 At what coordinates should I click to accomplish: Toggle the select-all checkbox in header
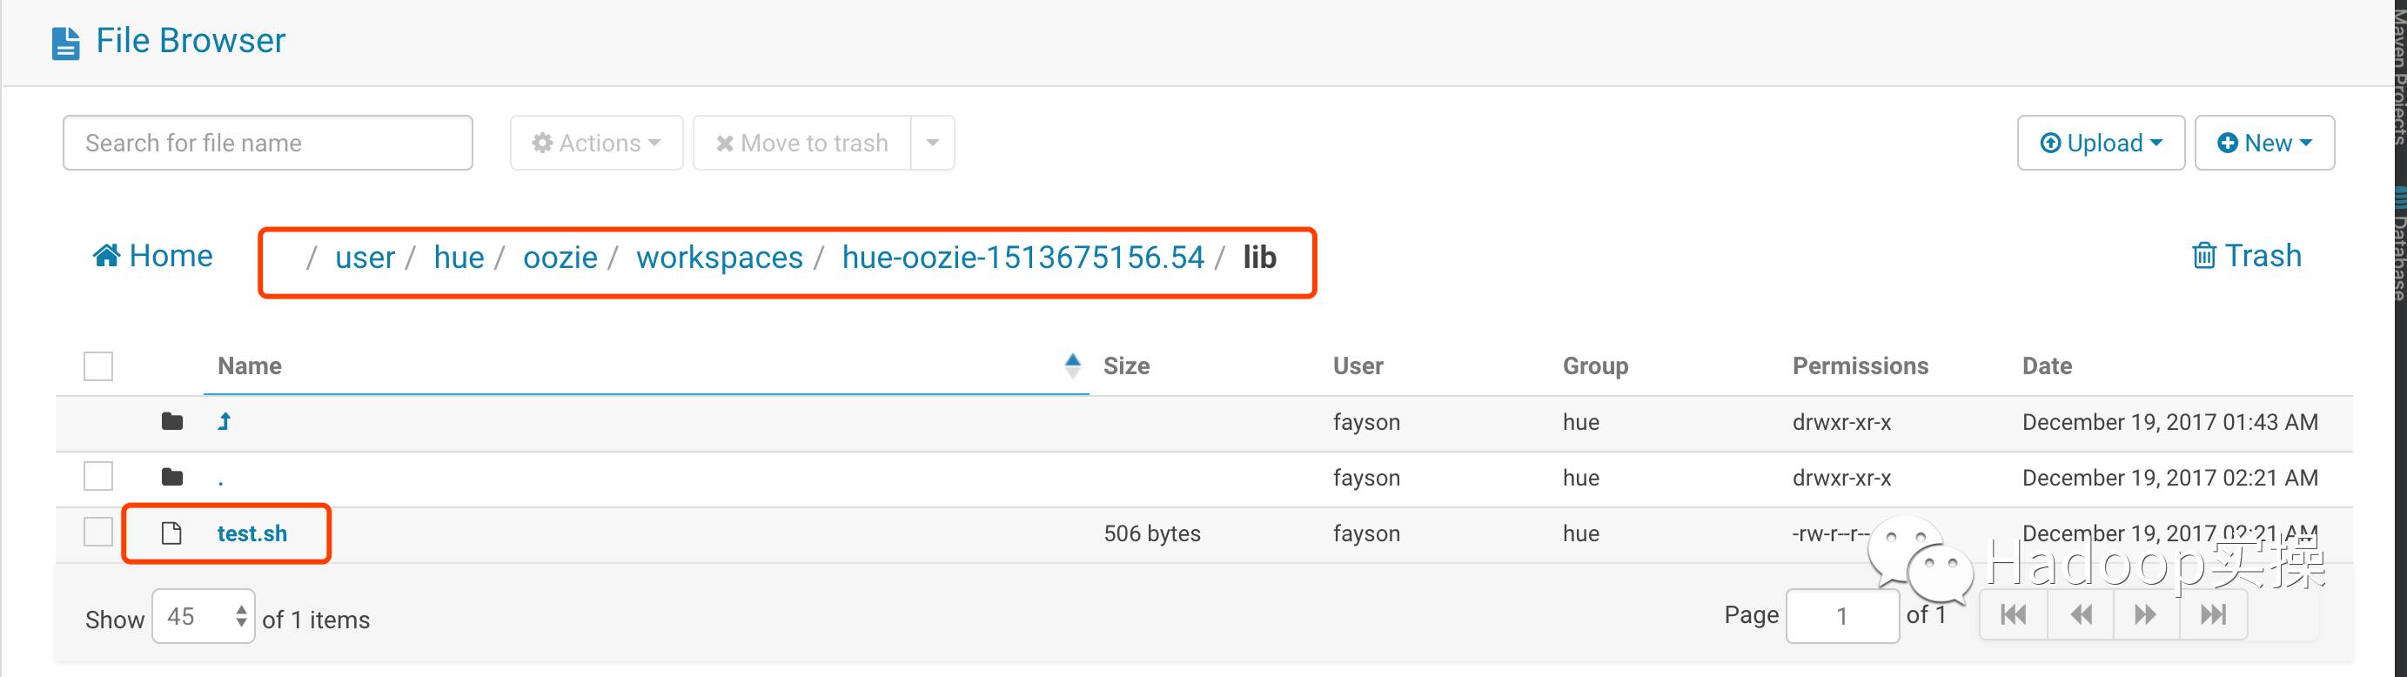(98, 366)
